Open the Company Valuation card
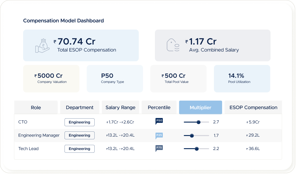Viewport: 297px width, 175px height. (51, 78)
